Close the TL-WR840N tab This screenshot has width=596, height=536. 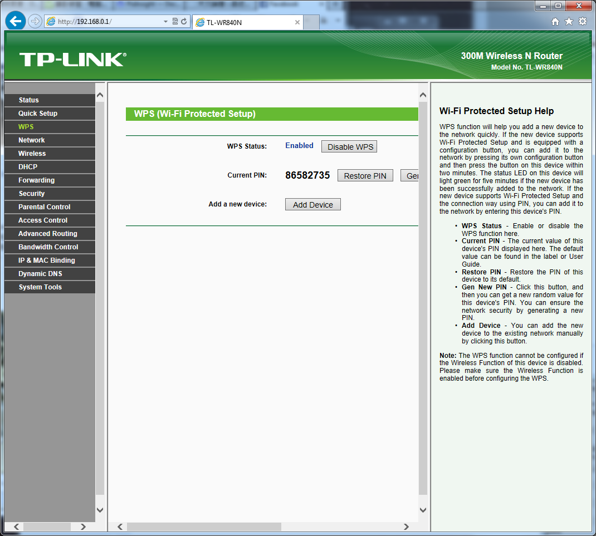(x=297, y=23)
